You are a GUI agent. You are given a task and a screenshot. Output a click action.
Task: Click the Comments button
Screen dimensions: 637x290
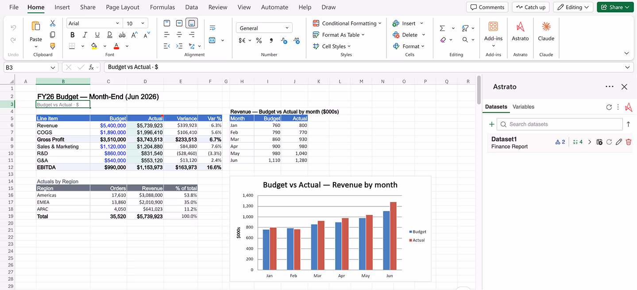coord(487,7)
